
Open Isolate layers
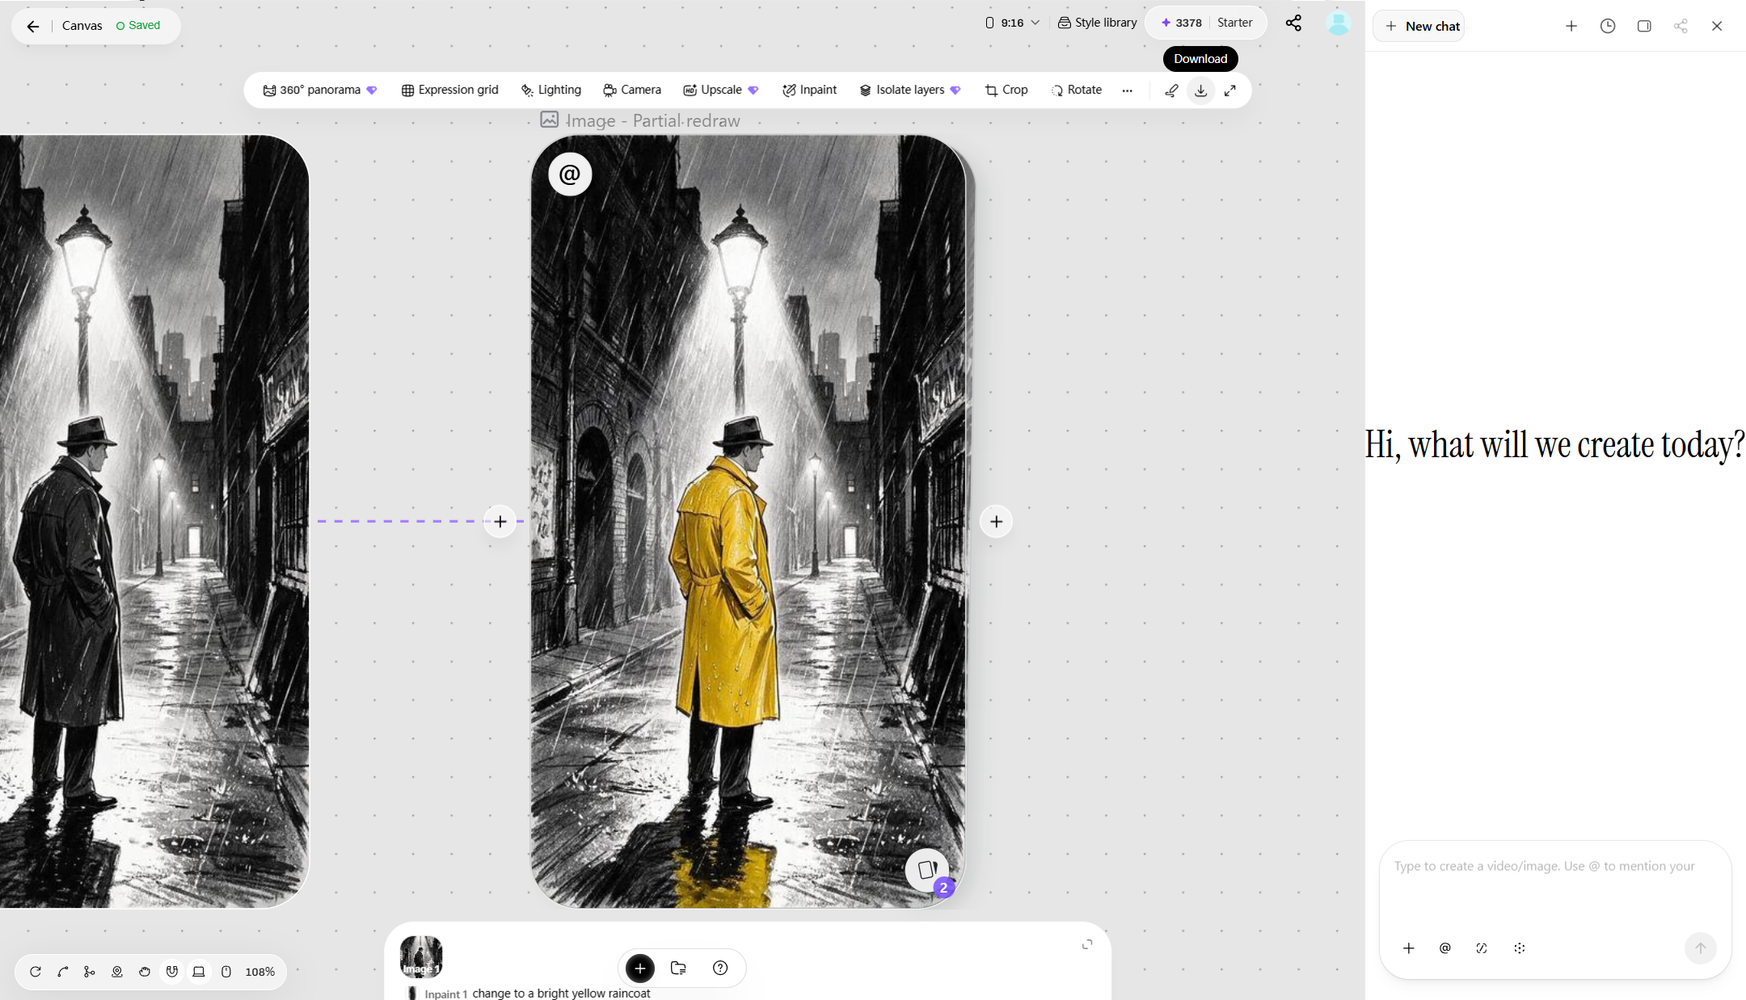(910, 90)
